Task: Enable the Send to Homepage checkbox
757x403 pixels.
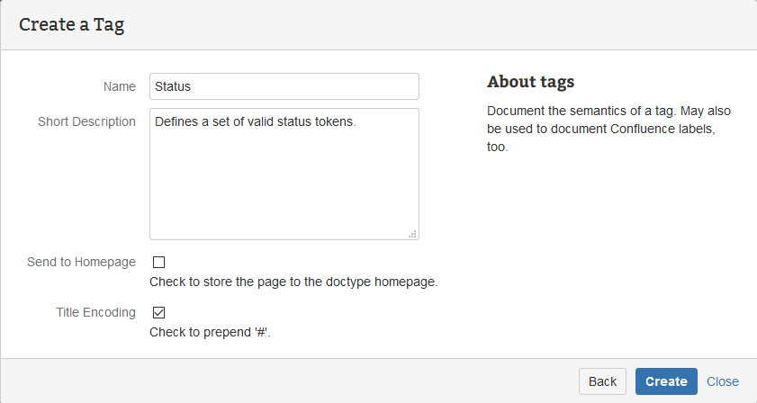Action: coord(159,263)
